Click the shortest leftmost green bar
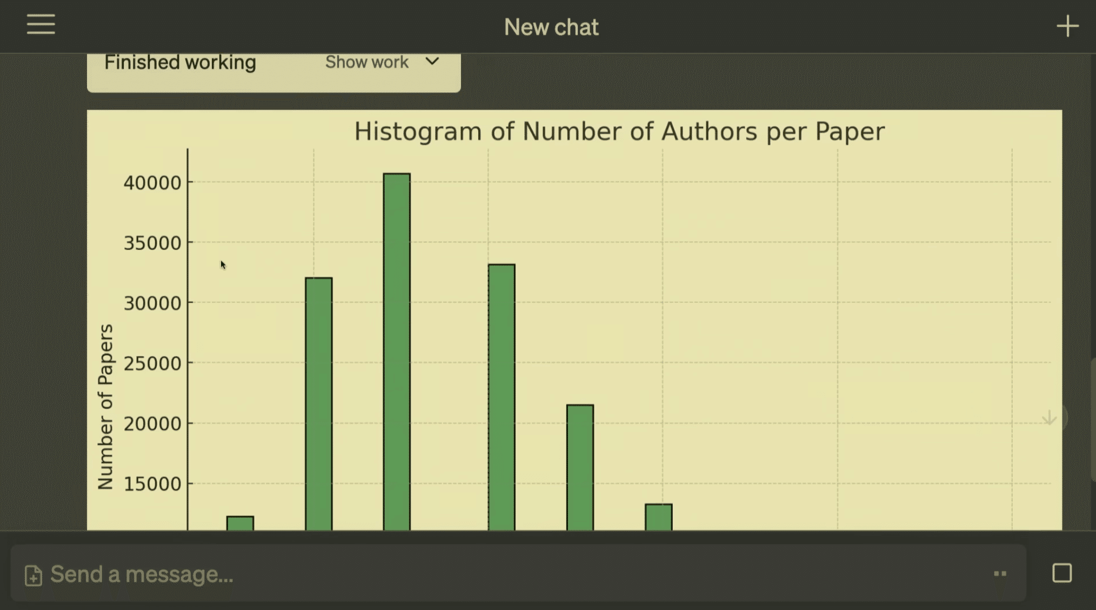The height and width of the screenshot is (610, 1096). 240,523
